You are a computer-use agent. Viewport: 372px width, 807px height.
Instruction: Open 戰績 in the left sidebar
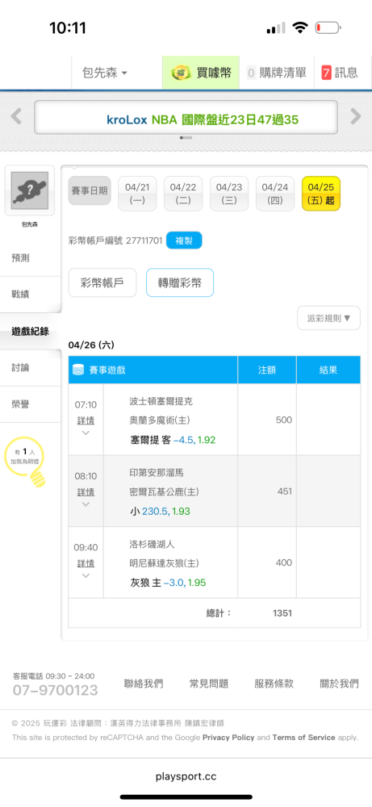(x=21, y=295)
